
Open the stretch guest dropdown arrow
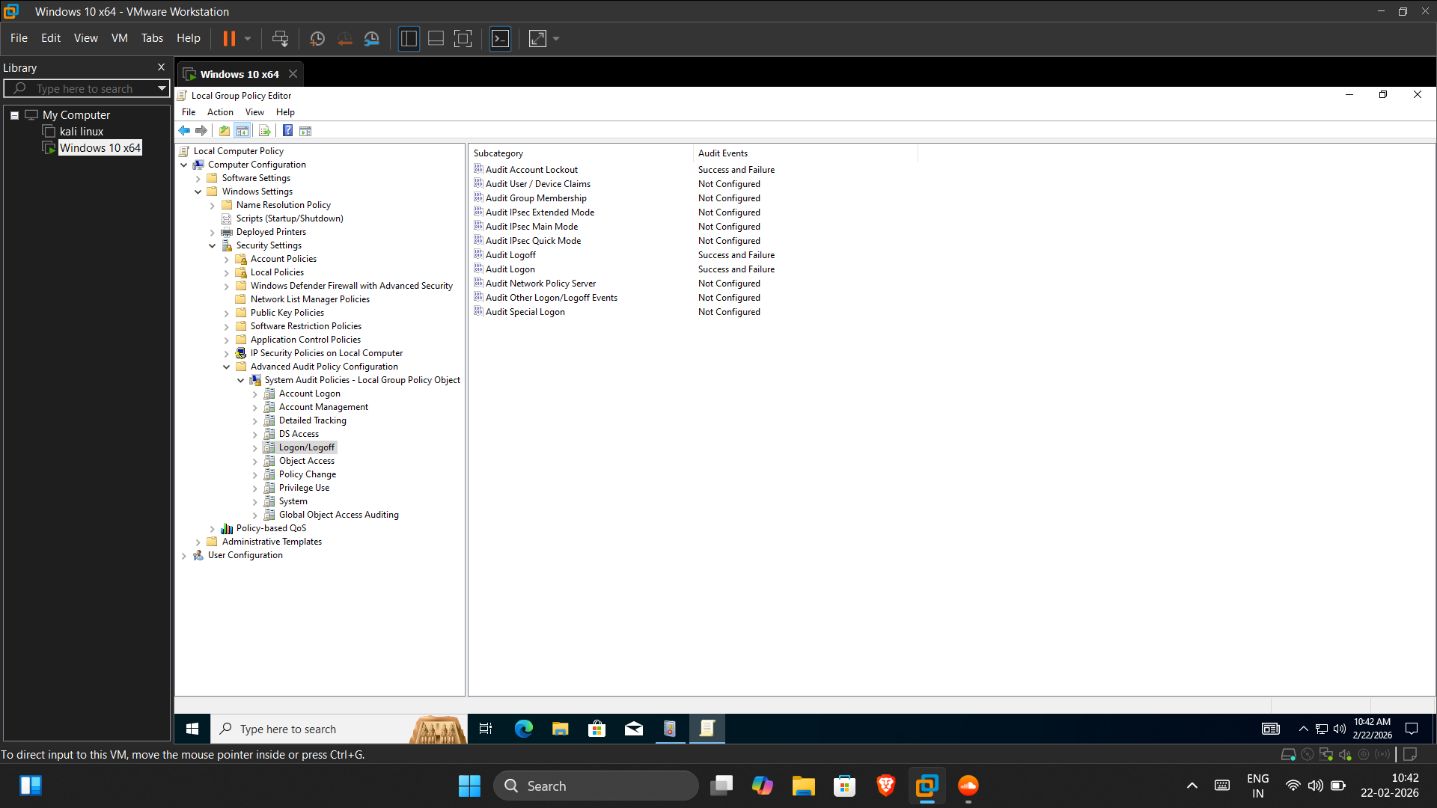(556, 38)
